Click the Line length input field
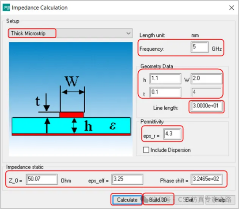This screenshot has height=209, width=239. [207, 106]
